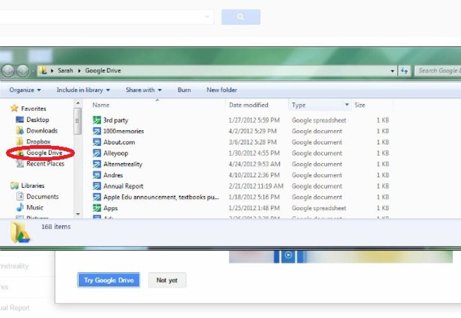This screenshot has width=461, height=318.
Task: Select Google Drive in Favorites
Action: 45,153
